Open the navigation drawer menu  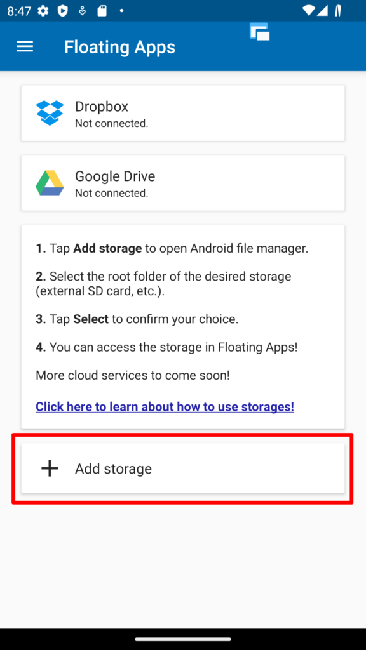[24, 46]
